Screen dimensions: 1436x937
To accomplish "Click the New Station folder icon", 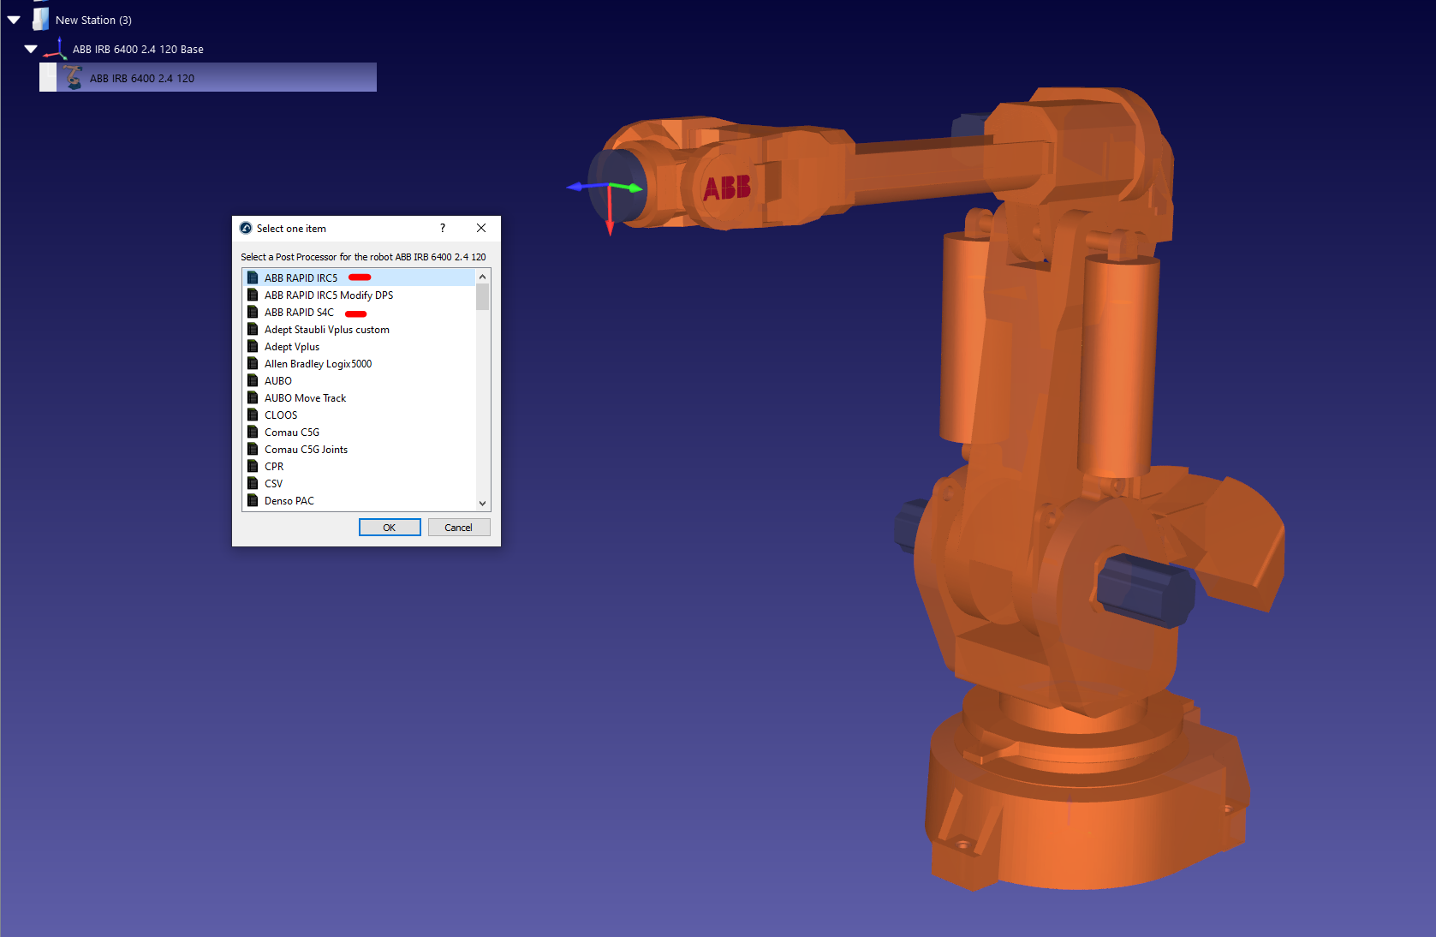I will pos(40,19).
